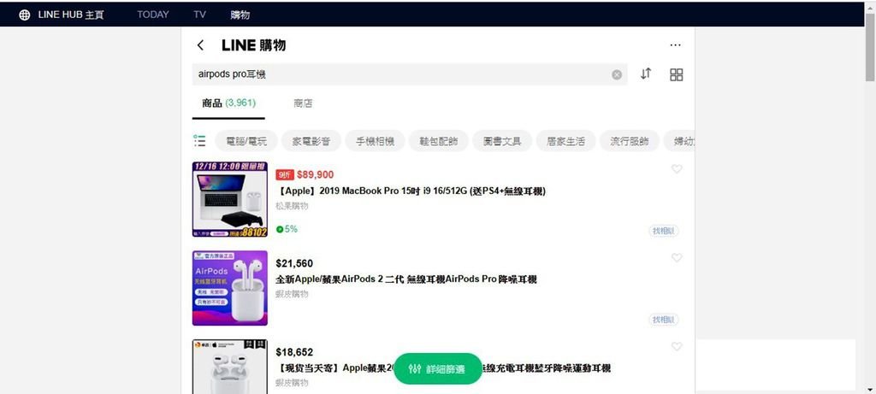
Task: Click the 松果購物 store name
Action: pyautogui.click(x=292, y=206)
